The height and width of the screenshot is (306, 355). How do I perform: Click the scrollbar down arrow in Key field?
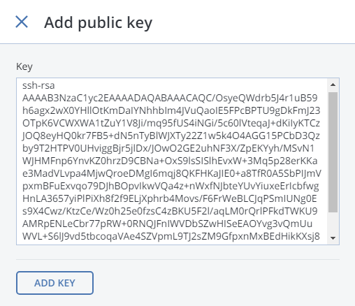333,238
